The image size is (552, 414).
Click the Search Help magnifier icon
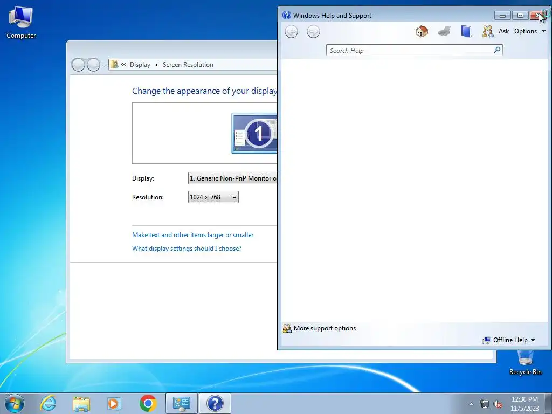click(498, 50)
